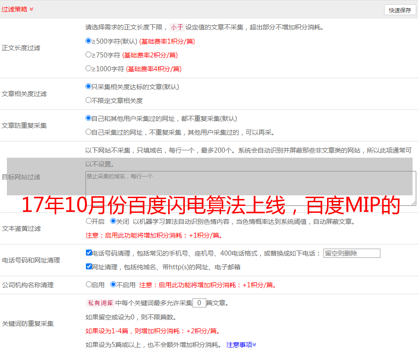Click the 禁止采集的域名 textarea
Viewport: 419px width, 353px height.
(251, 188)
